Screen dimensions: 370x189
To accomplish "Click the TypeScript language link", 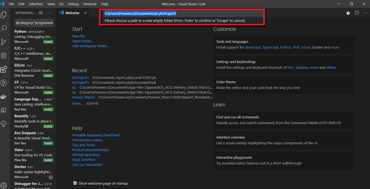I will [270, 47].
